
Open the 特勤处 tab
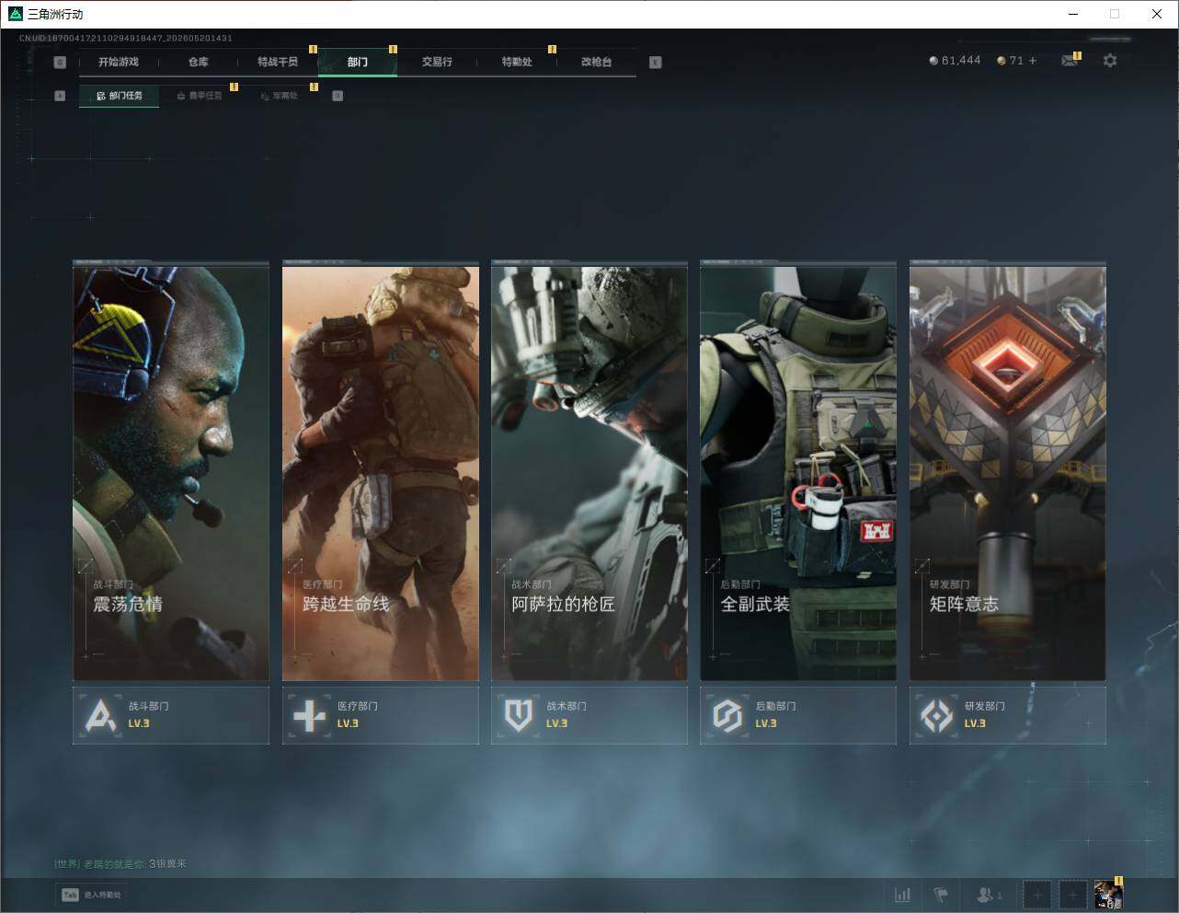tap(517, 62)
